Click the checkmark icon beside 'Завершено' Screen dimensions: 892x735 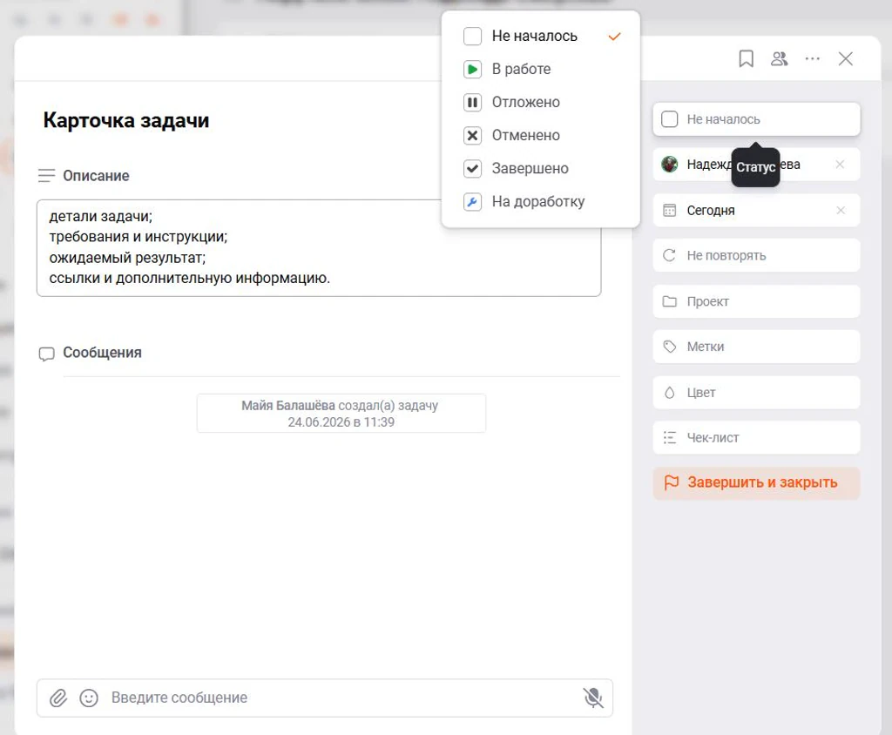click(x=472, y=168)
